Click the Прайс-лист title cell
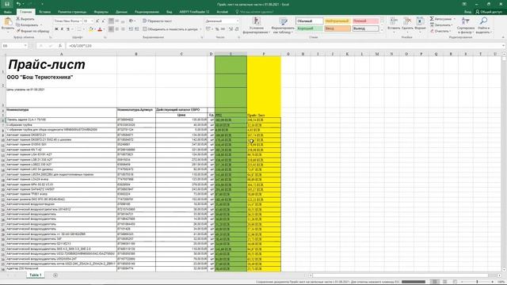 click(x=62, y=65)
